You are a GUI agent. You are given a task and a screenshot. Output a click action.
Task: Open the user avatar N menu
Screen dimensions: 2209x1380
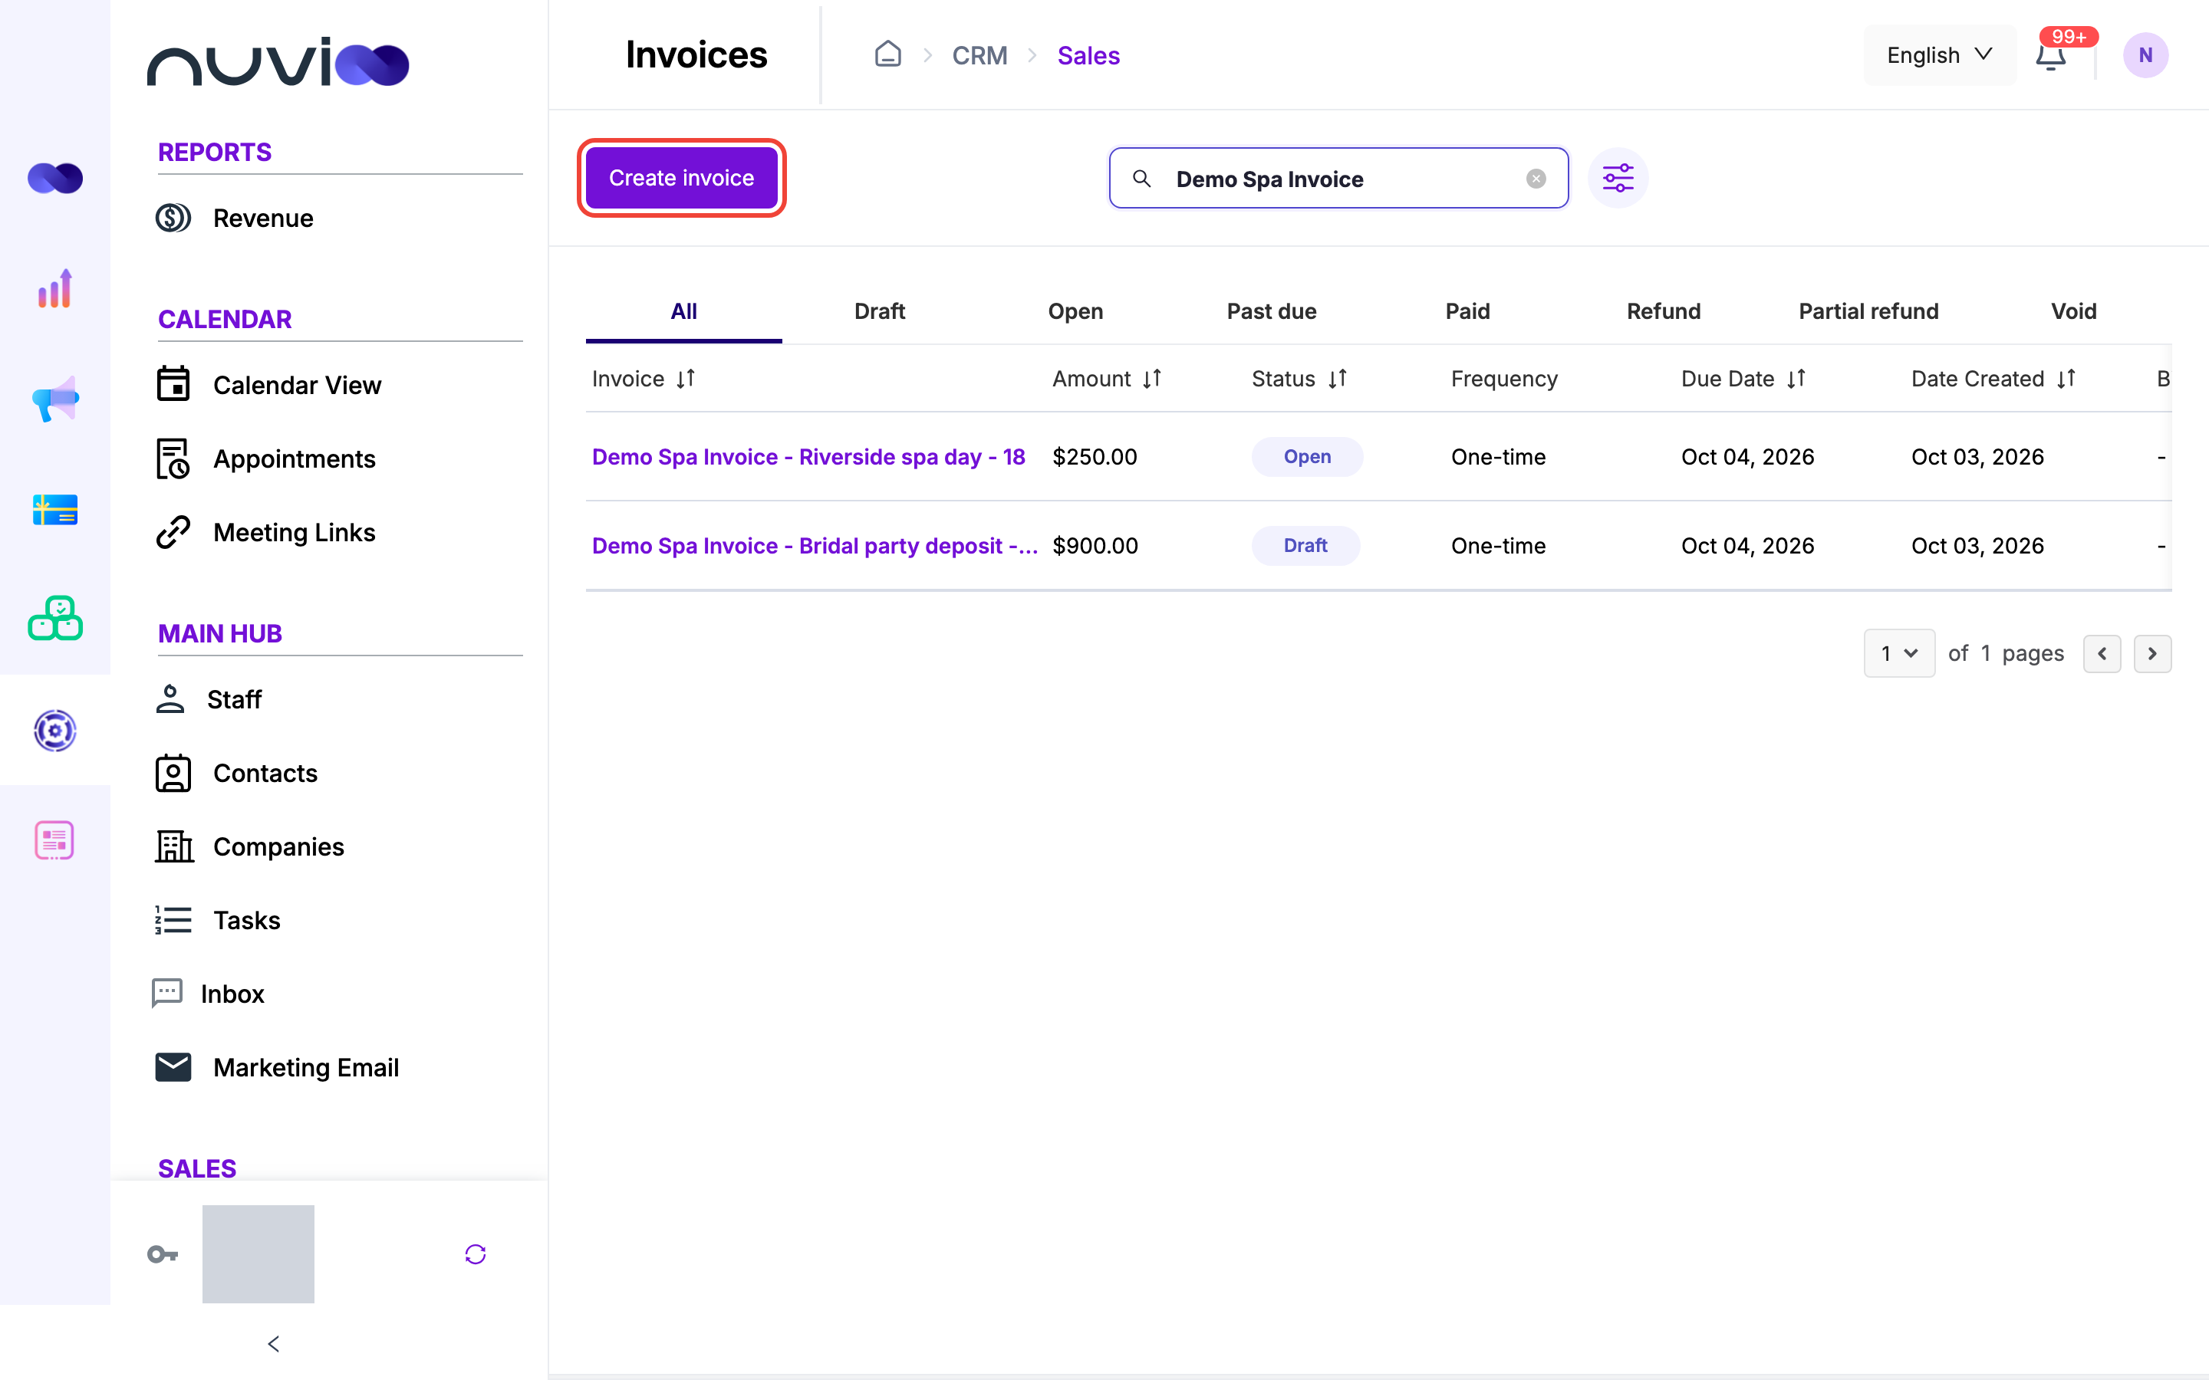(x=2145, y=56)
